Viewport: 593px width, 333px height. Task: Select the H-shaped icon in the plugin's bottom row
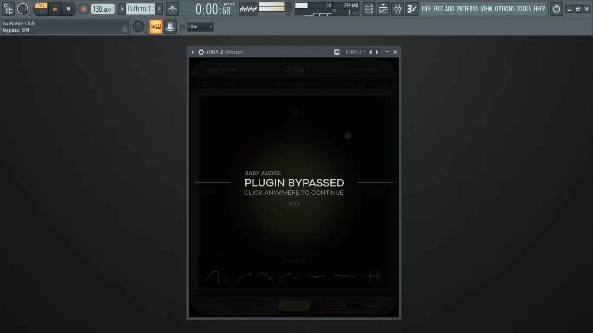(374, 276)
